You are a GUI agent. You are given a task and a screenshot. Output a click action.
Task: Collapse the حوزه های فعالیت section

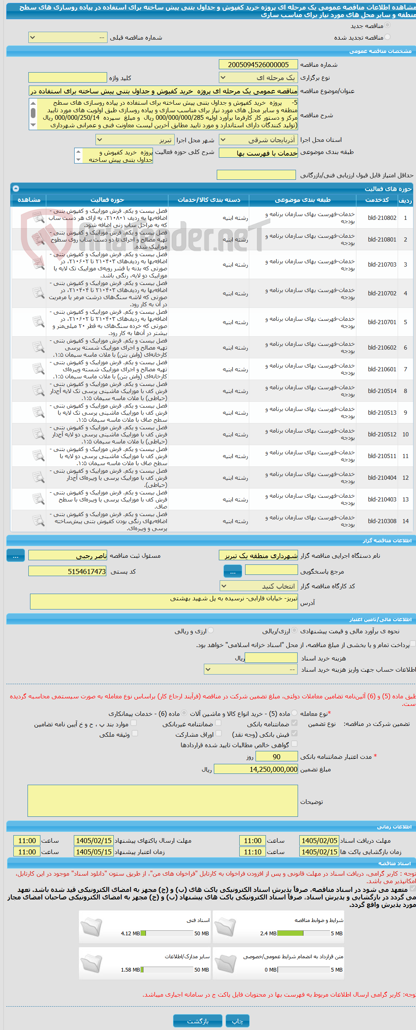[x=16, y=189]
